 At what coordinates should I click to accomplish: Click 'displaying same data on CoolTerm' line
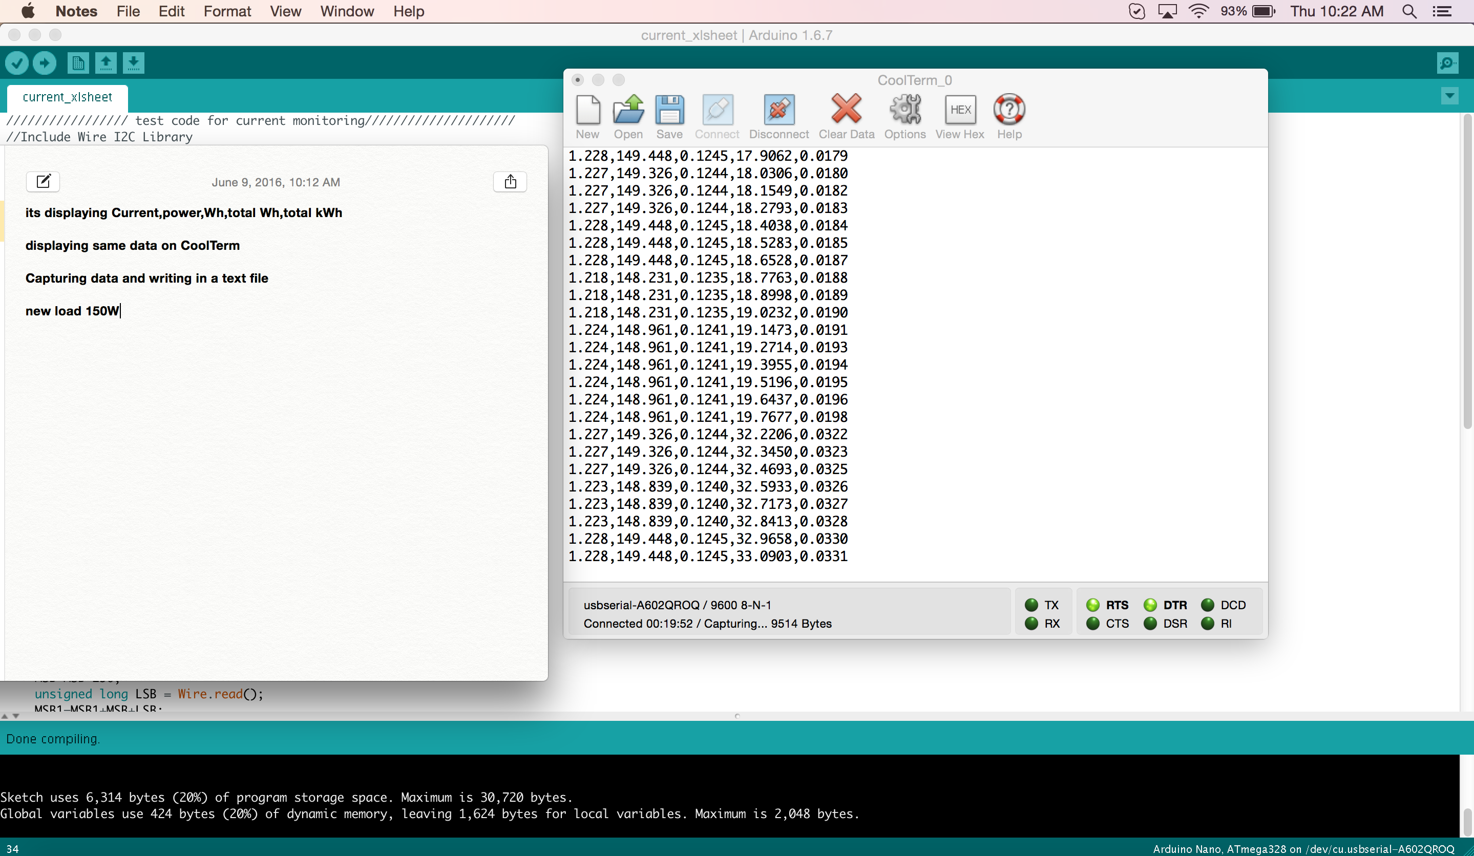click(x=133, y=246)
